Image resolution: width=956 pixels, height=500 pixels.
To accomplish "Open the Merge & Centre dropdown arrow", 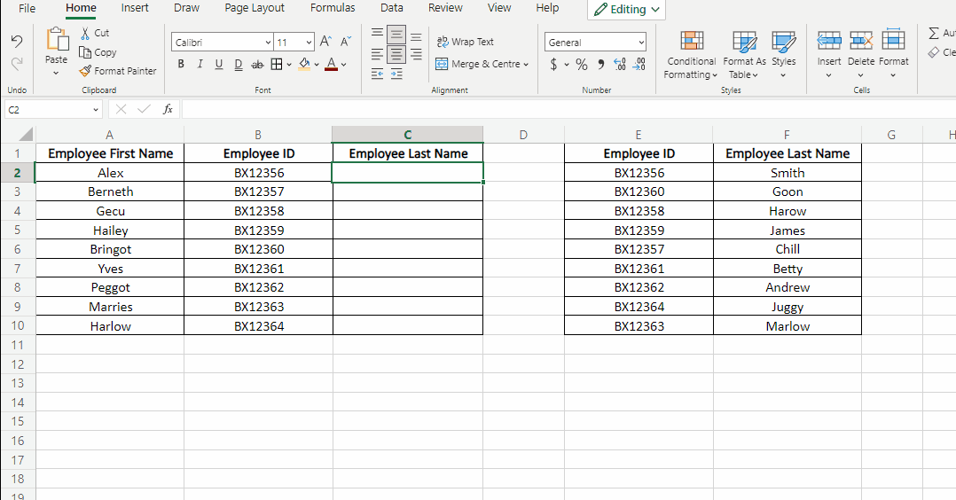I will (x=526, y=64).
